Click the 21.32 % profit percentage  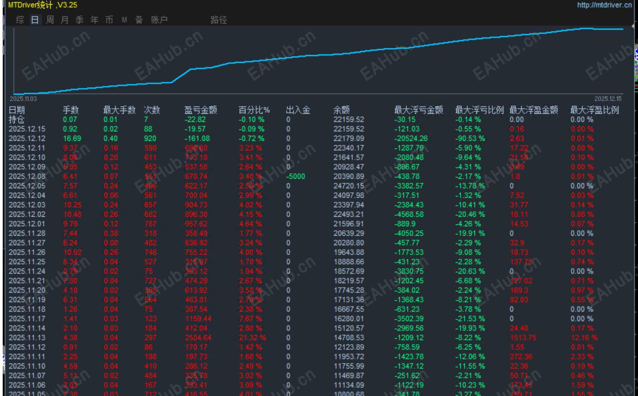(x=253, y=338)
